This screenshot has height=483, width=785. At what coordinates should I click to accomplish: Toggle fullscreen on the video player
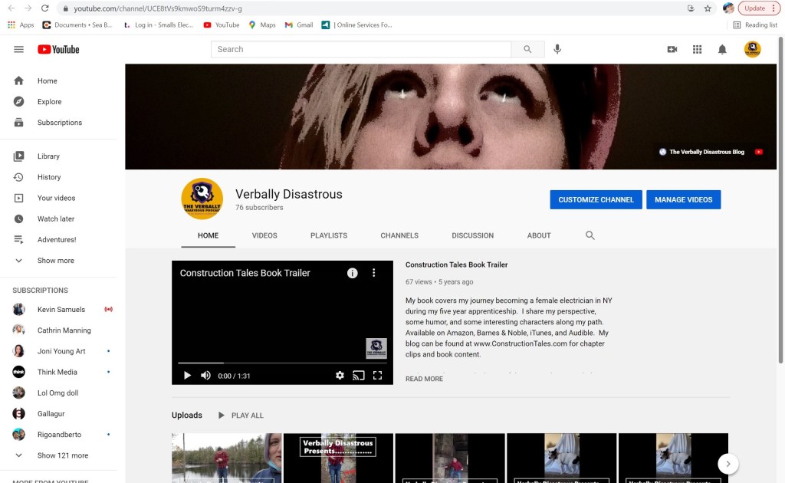377,376
